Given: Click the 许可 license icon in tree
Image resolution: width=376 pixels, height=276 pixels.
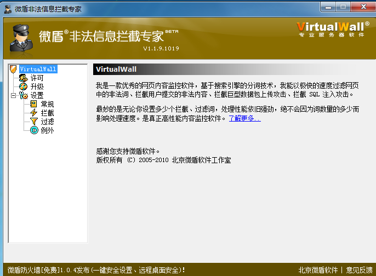Looking at the screenshot, I should 23,78.
